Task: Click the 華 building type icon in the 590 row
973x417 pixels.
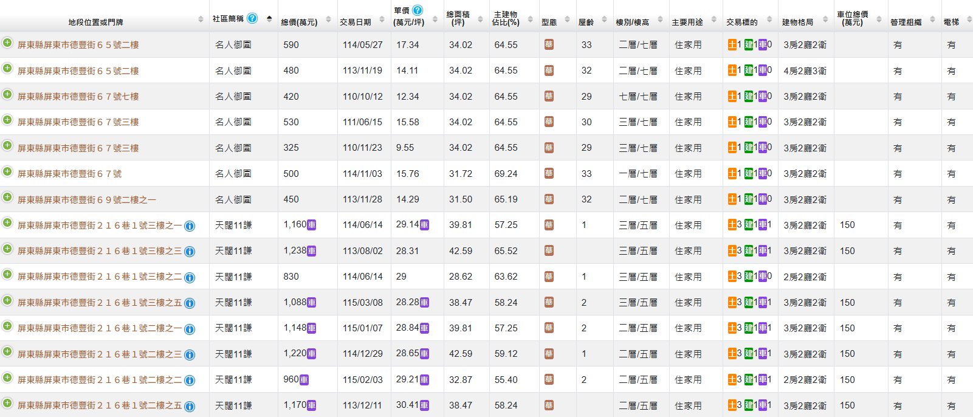Action: pos(549,44)
